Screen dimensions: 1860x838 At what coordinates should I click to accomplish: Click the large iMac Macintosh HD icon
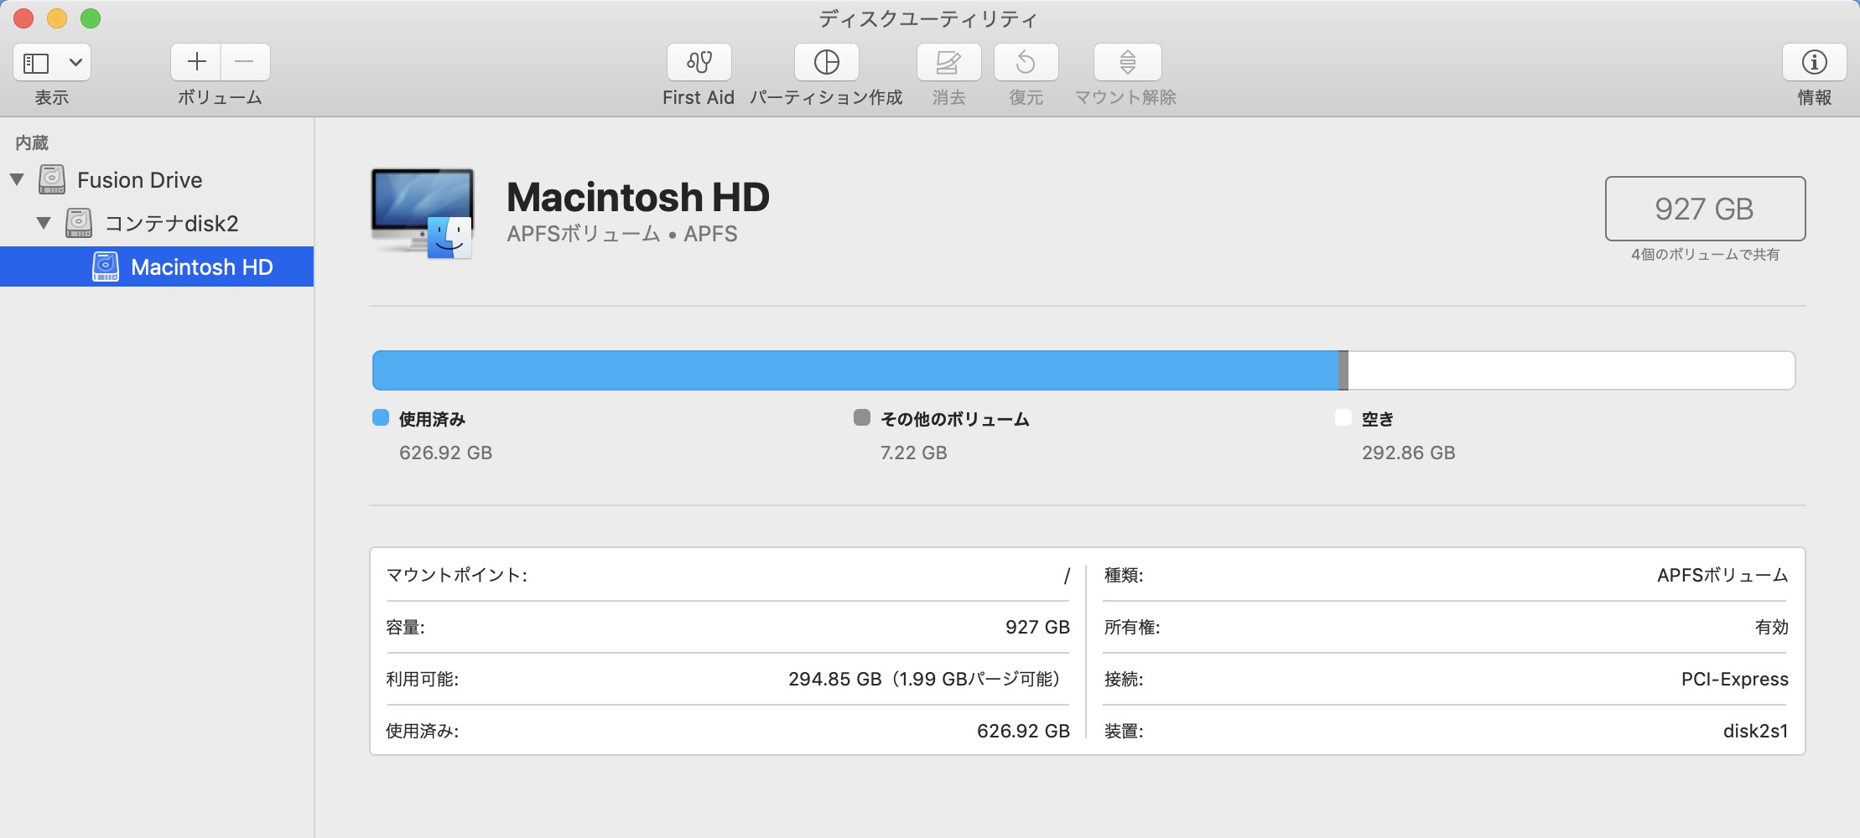coord(423,213)
